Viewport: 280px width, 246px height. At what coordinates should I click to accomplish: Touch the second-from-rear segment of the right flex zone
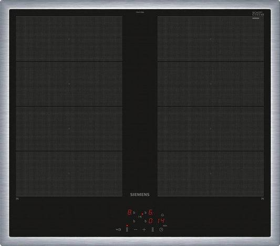click(x=211, y=84)
